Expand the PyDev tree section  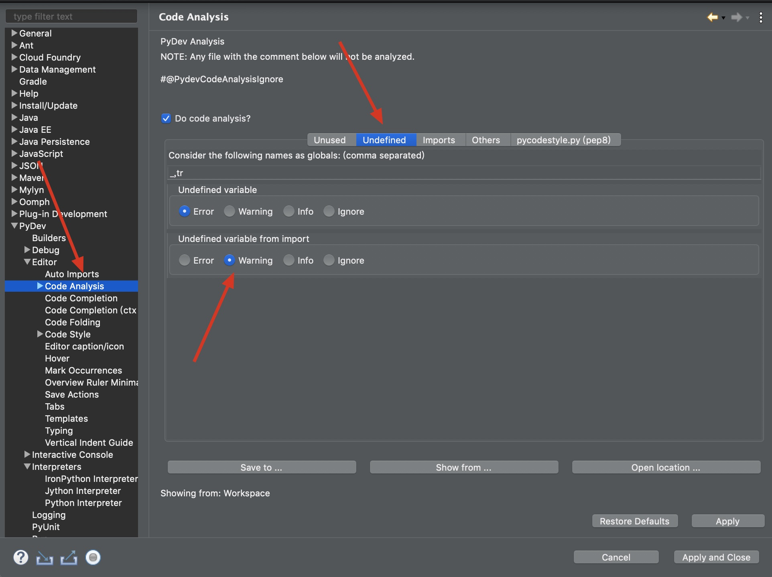[x=14, y=226]
